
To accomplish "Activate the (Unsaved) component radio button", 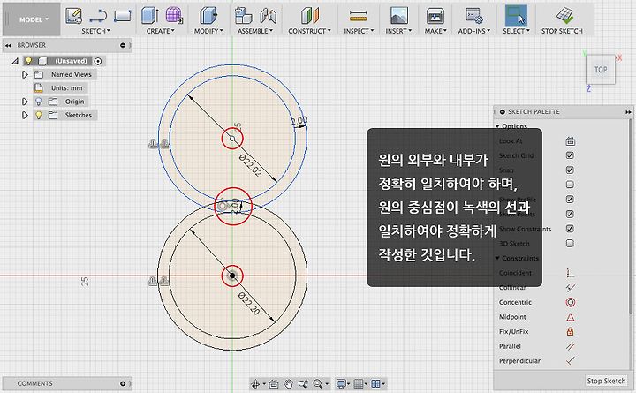I will click(98, 61).
